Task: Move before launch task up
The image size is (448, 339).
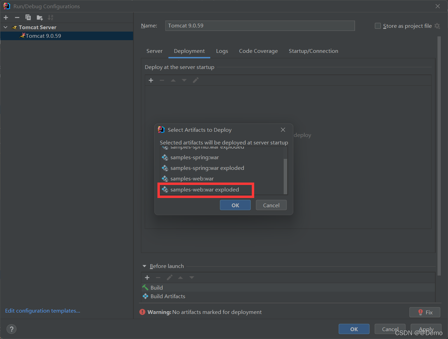Action: pyautogui.click(x=180, y=278)
